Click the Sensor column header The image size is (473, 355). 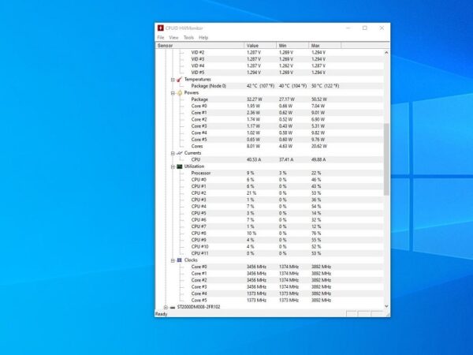point(199,46)
